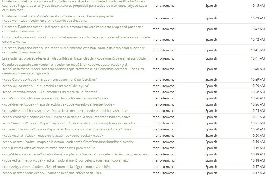Click the timestamp in 'Los siguientes roles' row
Screen dimensions: 266x177
(x=258, y=148)
